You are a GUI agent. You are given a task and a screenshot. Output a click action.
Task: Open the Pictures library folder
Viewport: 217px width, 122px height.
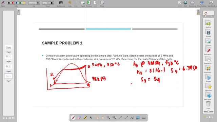pos(208,42)
